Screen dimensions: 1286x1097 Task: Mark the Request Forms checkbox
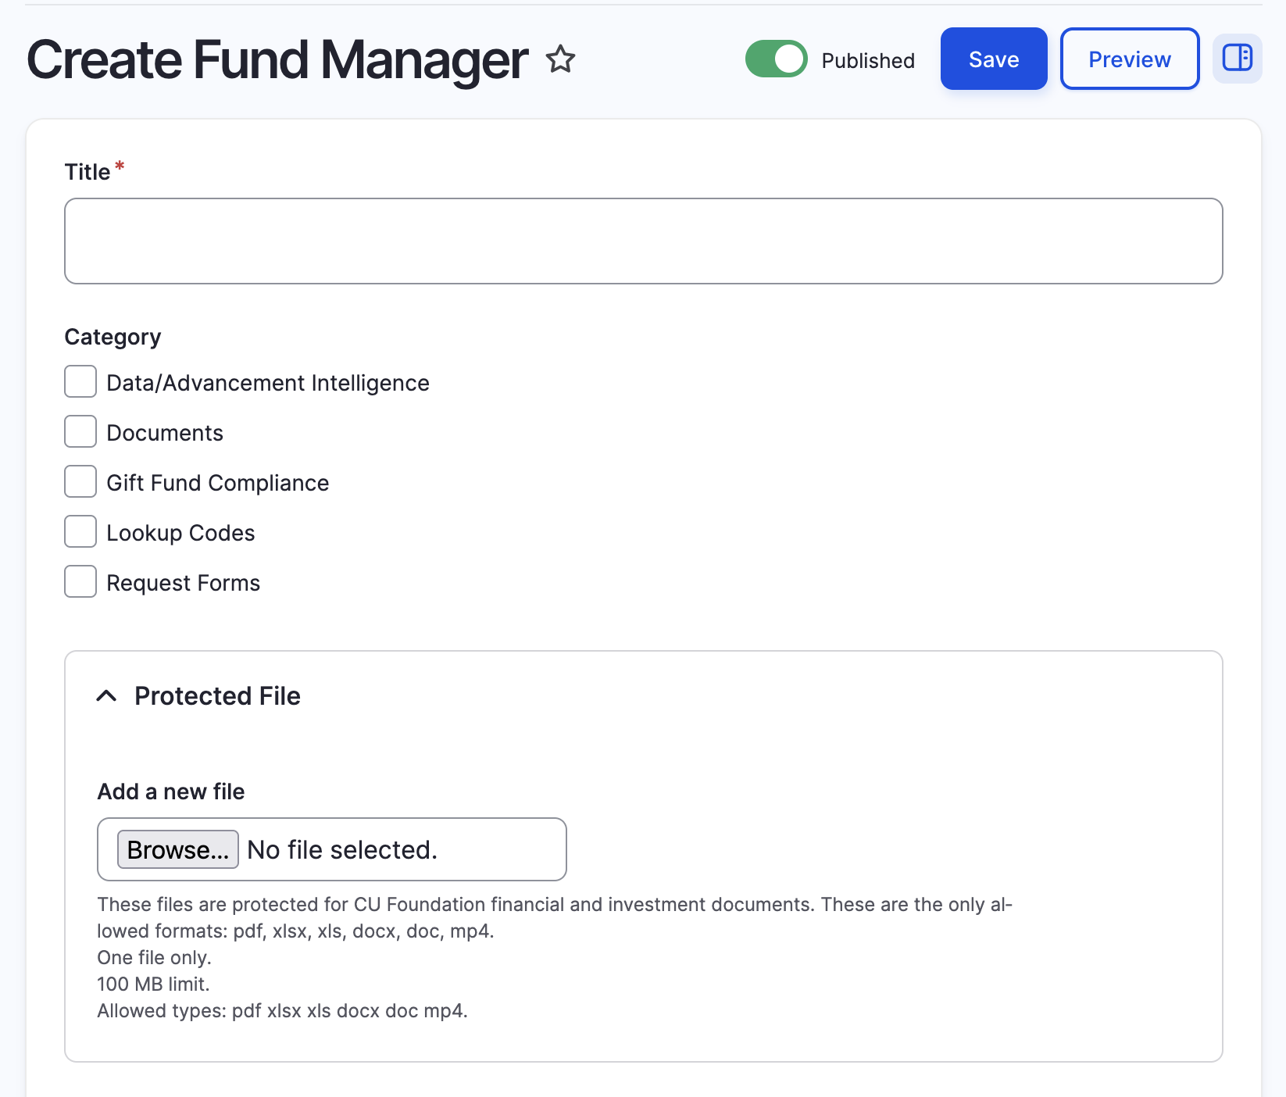coord(80,582)
